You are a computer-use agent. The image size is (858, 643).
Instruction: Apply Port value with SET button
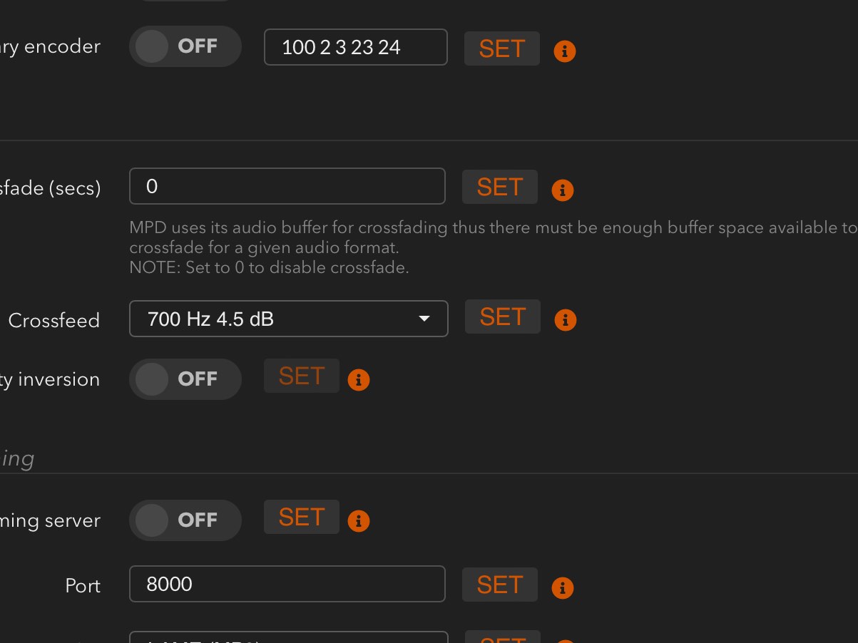click(500, 585)
